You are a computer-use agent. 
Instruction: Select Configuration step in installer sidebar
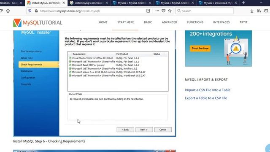pos(28,78)
